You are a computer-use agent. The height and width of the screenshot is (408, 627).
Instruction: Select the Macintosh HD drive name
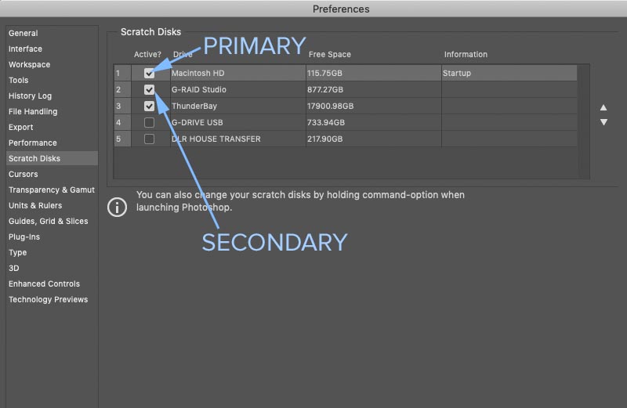point(198,73)
